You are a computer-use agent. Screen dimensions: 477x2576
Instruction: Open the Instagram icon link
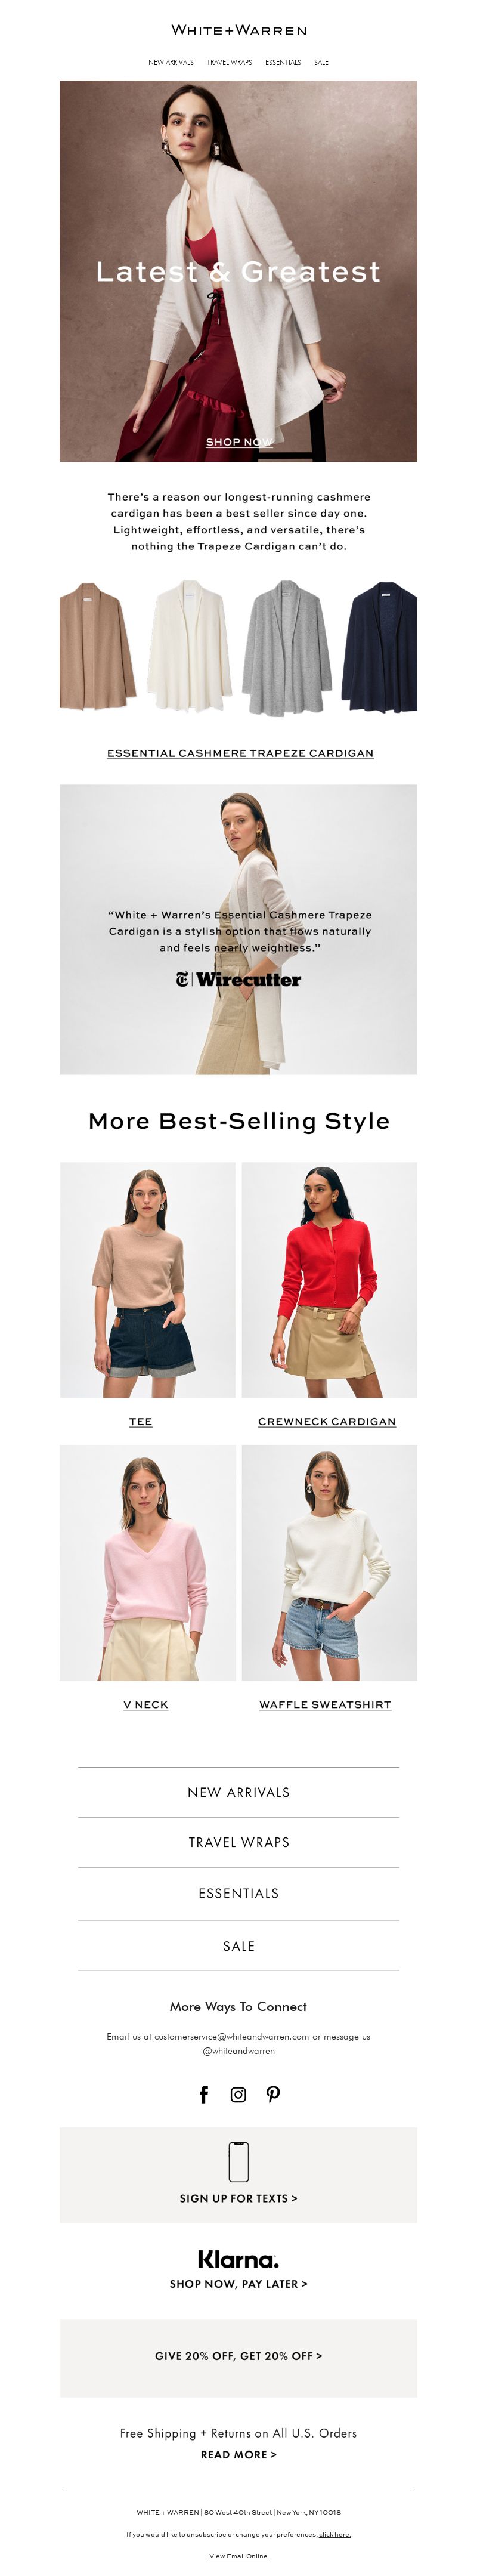click(x=238, y=2095)
